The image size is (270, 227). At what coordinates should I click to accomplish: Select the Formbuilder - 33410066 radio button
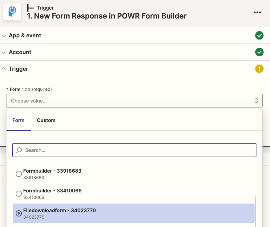click(18, 194)
